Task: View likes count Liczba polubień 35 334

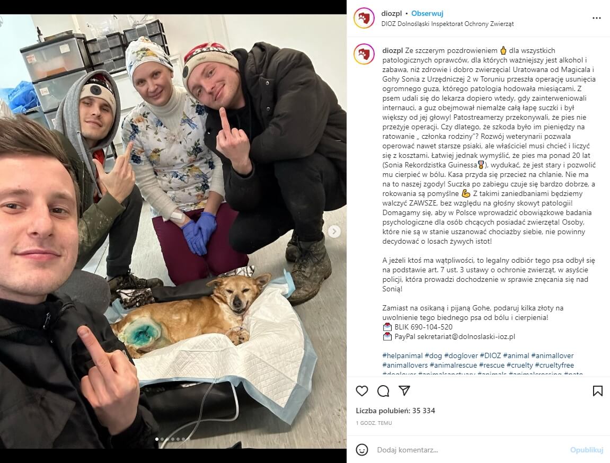Action: pos(395,411)
